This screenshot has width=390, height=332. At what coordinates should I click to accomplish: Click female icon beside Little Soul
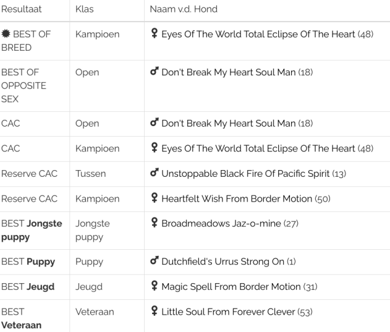155,311
